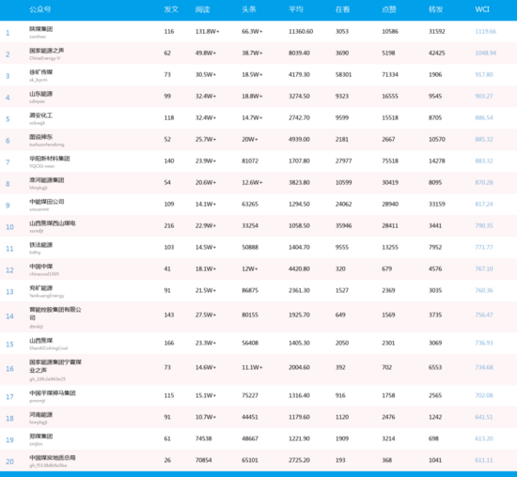
Task: Open WCI score link 736.93
Action: [x=484, y=343]
